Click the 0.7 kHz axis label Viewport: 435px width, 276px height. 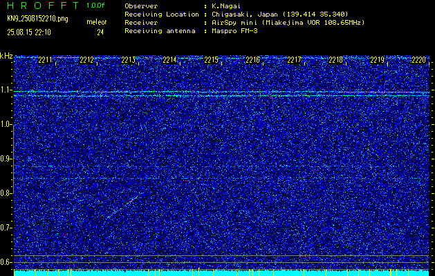(x=6, y=228)
